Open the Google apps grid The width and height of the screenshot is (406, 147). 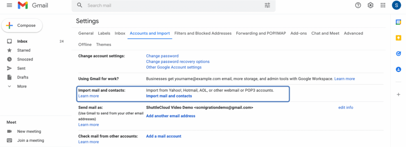[x=383, y=5]
